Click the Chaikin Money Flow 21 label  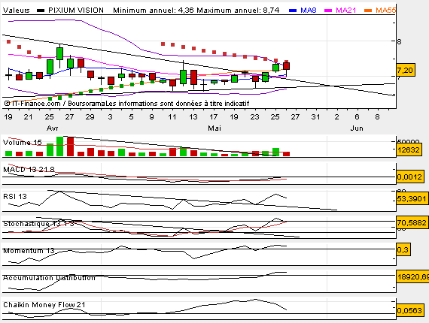point(44,305)
